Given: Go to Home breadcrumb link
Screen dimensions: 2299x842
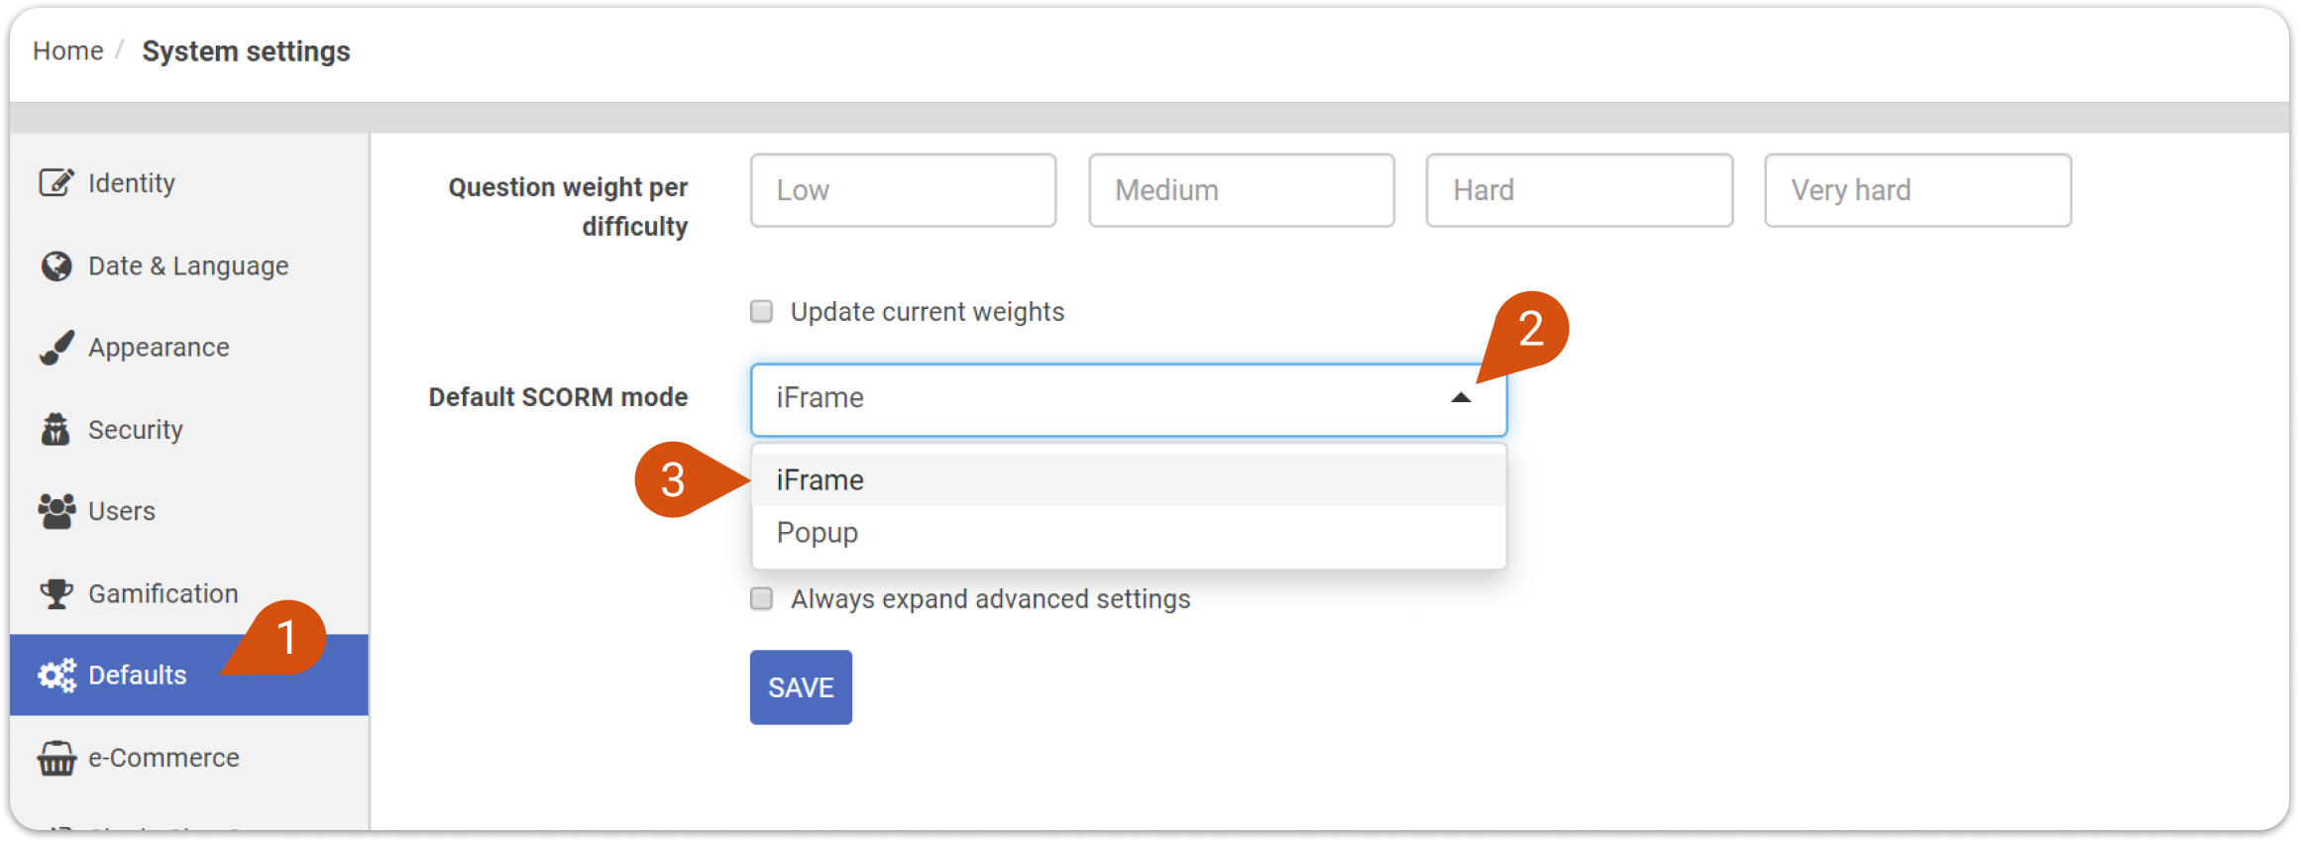Looking at the screenshot, I should [68, 52].
